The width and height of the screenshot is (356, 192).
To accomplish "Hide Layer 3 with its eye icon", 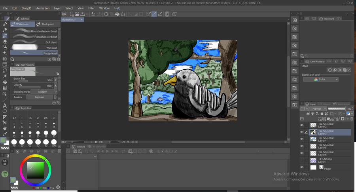I will click(x=302, y=132).
